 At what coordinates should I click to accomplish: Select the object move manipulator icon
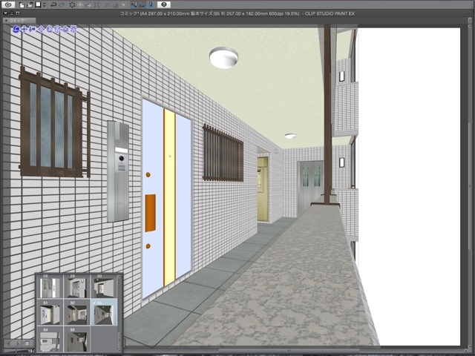tap(42, 29)
